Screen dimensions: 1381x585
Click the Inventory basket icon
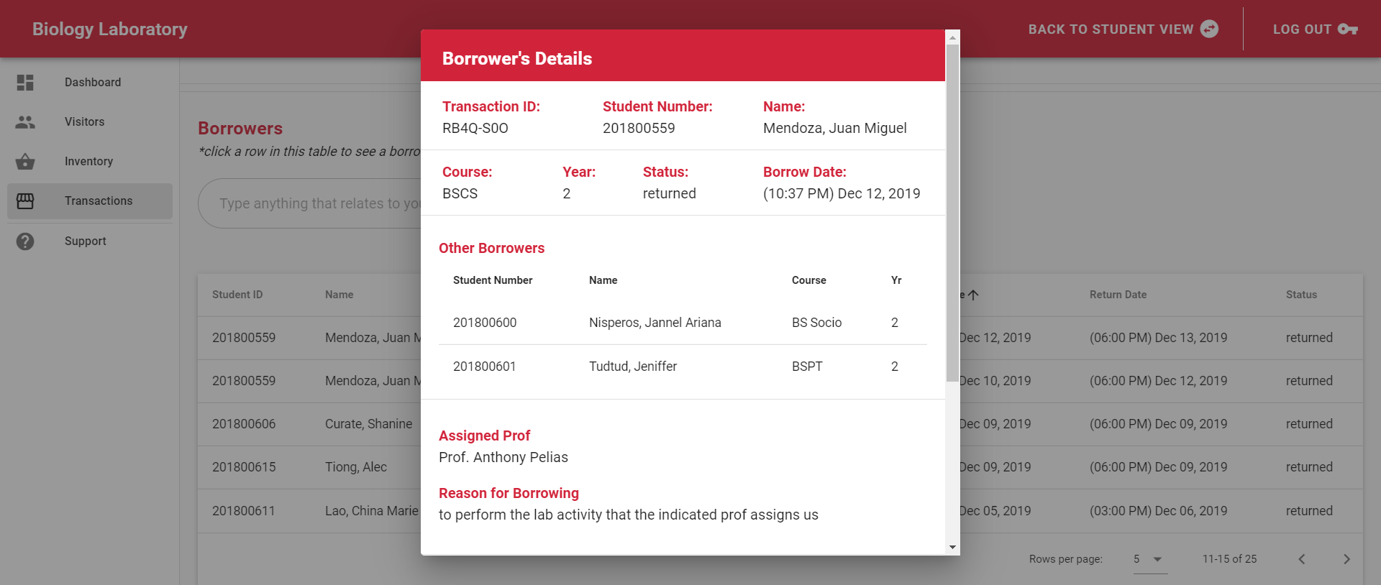25,162
